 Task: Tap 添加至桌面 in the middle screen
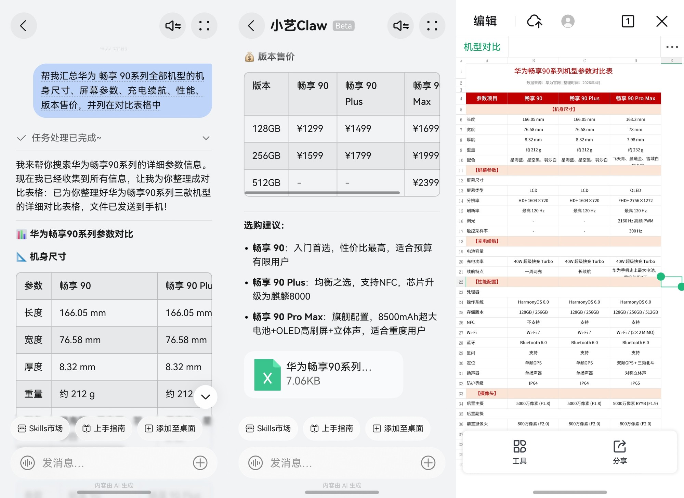click(398, 428)
